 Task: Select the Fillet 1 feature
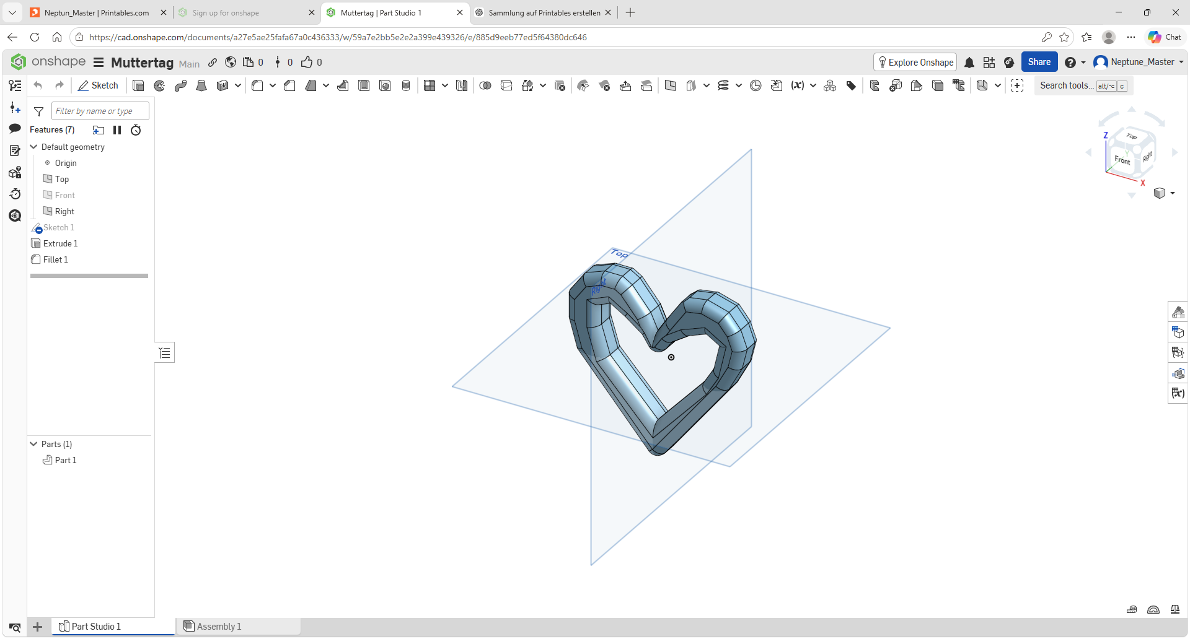(x=55, y=259)
